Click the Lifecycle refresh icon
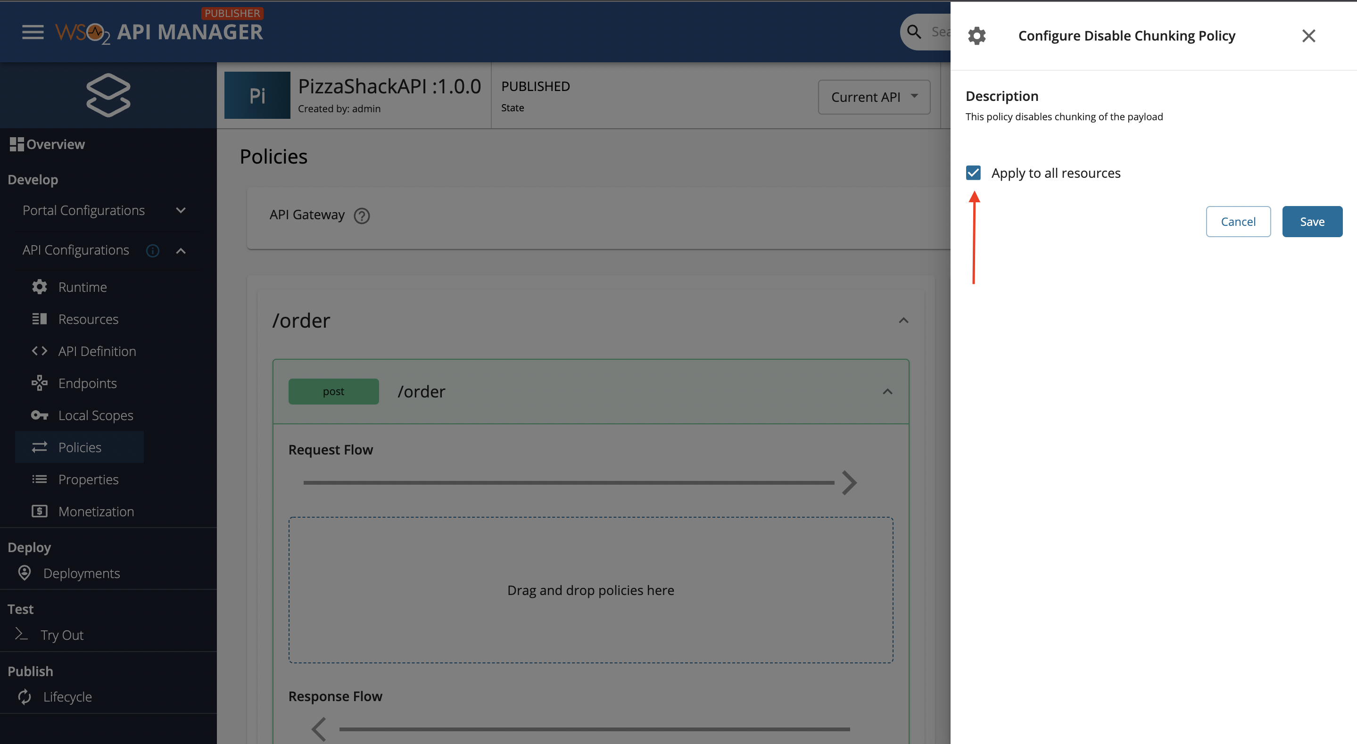The width and height of the screenshot is (1357, 744). [x=24, y=696]
